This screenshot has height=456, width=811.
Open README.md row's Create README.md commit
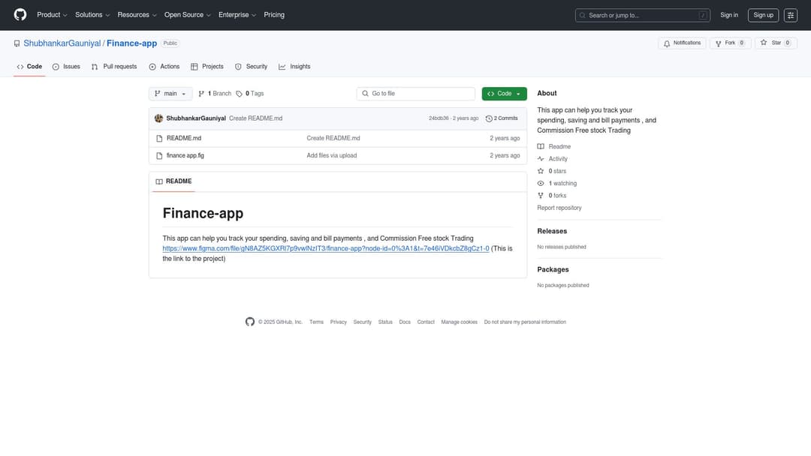(333, 138)
